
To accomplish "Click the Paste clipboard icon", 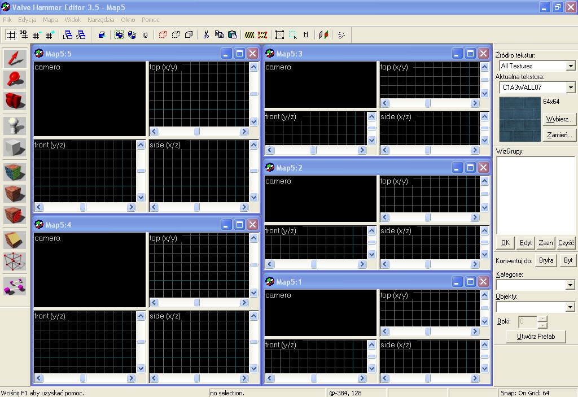I will [232, 35].
